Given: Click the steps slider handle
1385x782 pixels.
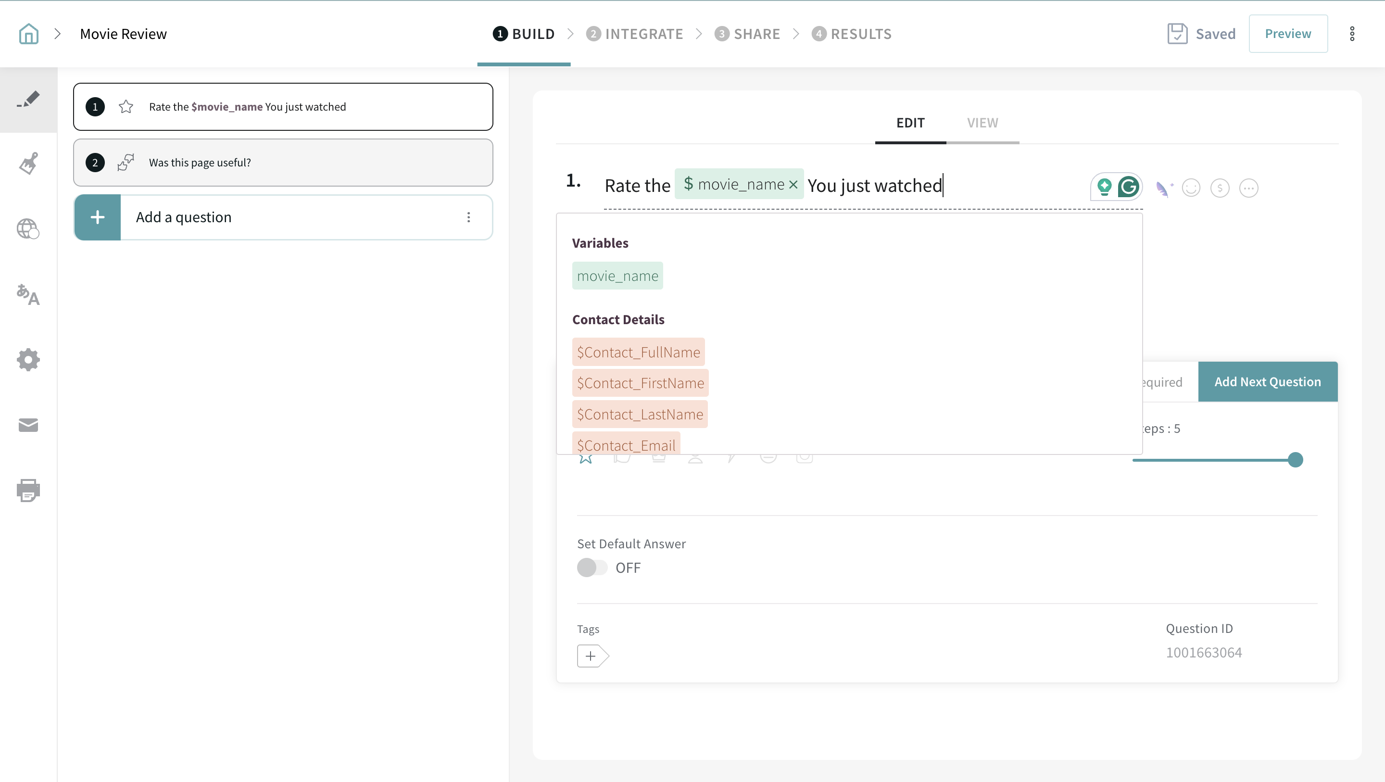Looking at the screenshot, I should tap(1295, 460).
